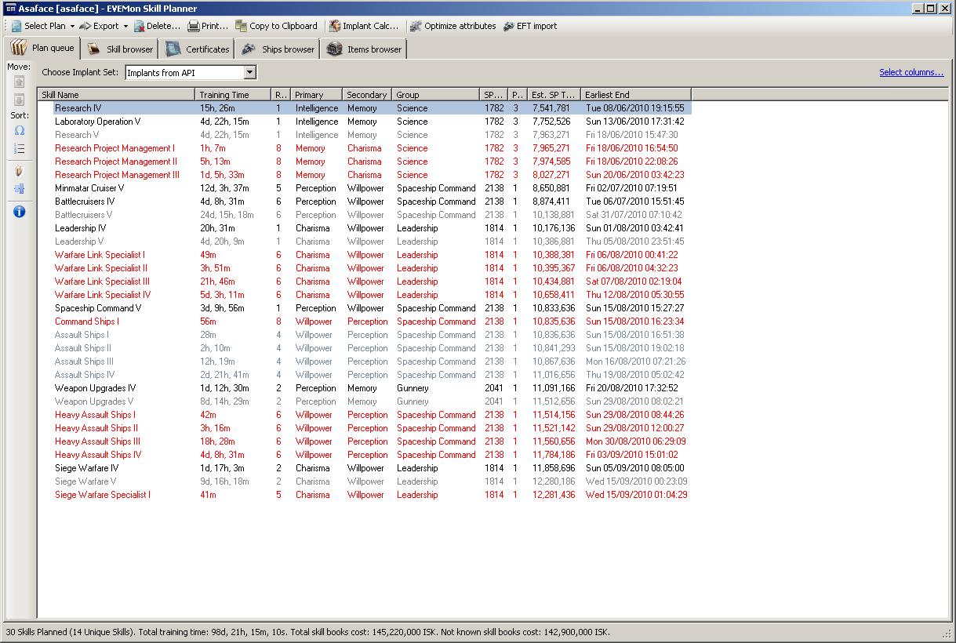Open the Items browser tab

click(364, 49)
